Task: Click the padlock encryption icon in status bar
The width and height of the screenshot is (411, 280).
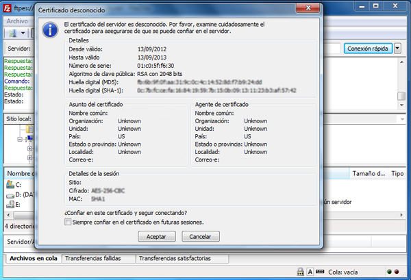Action: click(x=301, y=272)
